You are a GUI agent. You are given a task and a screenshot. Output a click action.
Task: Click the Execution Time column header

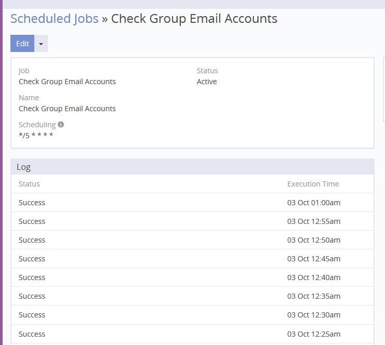tap(313, 184)
